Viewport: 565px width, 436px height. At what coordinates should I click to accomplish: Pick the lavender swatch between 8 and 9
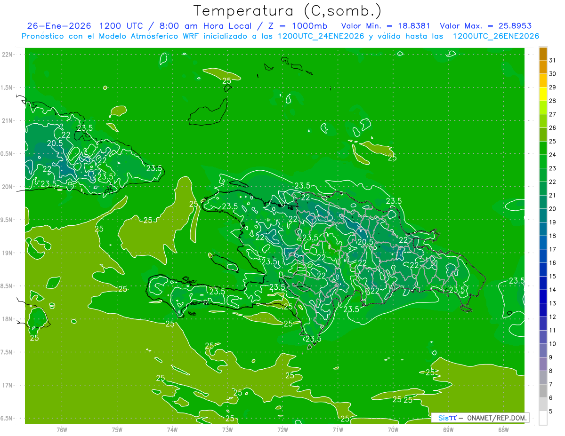click(x=543, y=364)
